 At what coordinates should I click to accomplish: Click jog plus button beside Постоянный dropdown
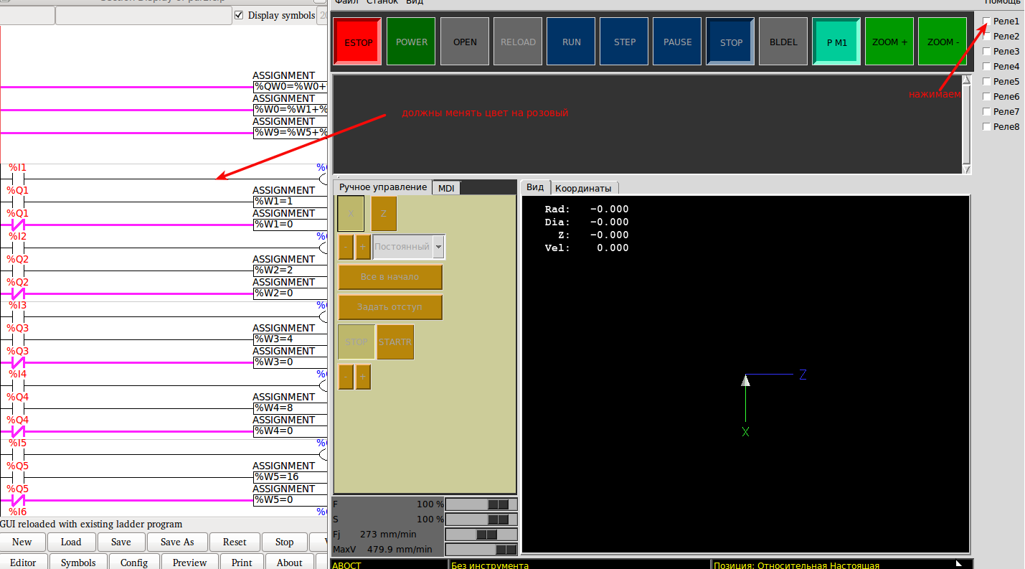point(363,247)
